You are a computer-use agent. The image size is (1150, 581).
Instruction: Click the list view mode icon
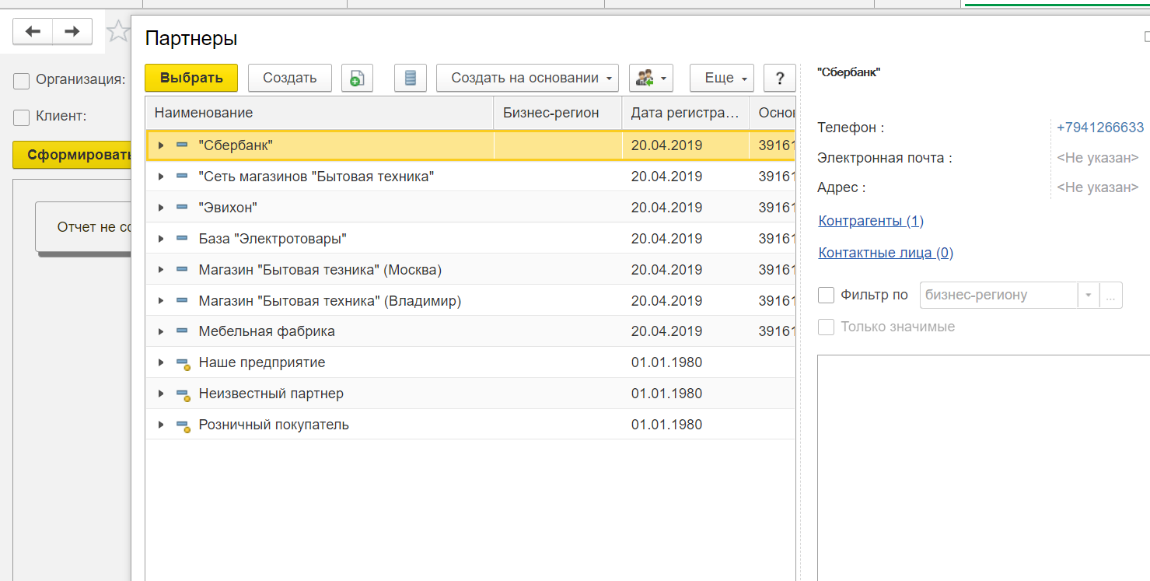[x=410, y=78]
